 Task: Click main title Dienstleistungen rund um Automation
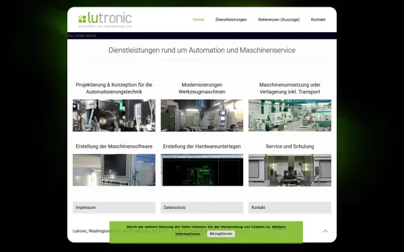coord(202,50)
